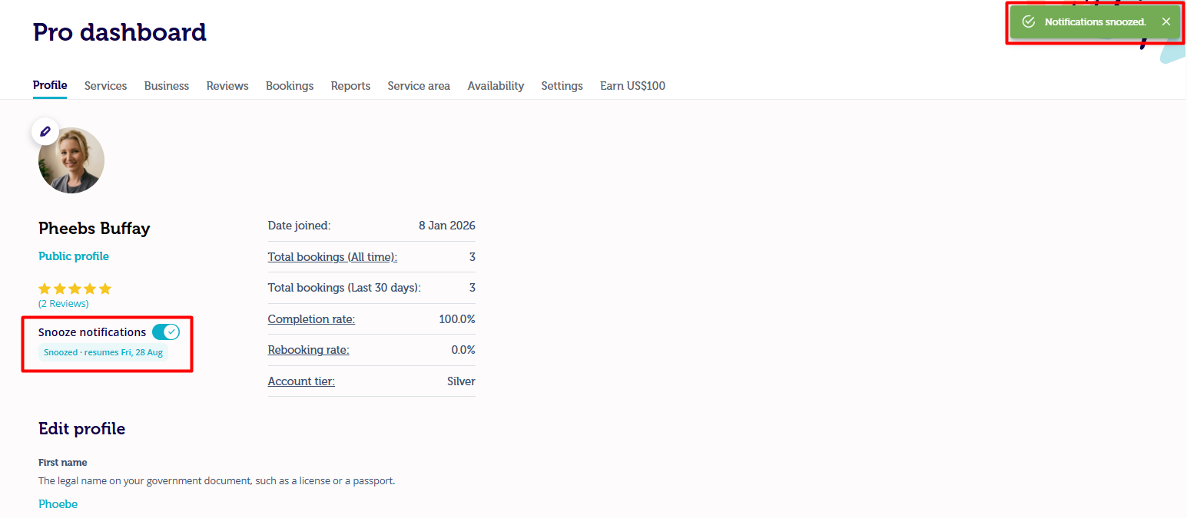Click the Edit profile heading
Image resolution: width=1187 pixels, height=518 pixels.
coord(82,429)
